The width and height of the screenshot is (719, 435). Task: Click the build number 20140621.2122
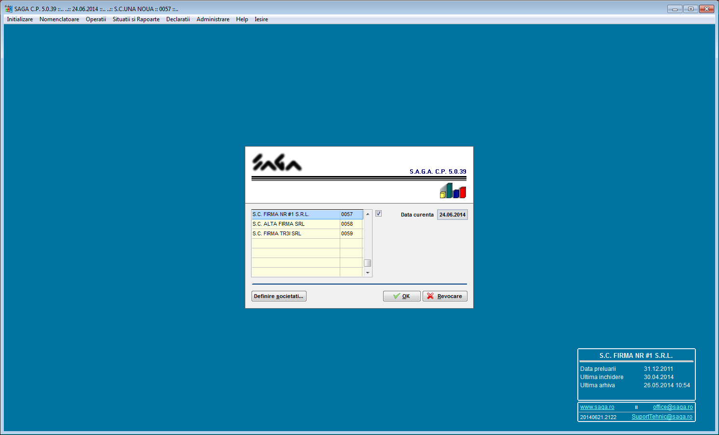598,417
